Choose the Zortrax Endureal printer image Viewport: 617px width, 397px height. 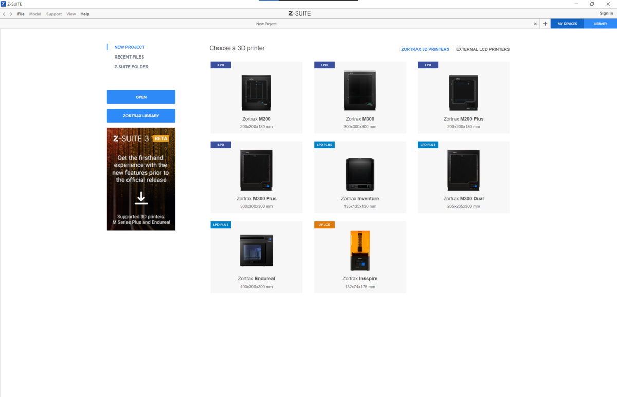pos(256,250)
